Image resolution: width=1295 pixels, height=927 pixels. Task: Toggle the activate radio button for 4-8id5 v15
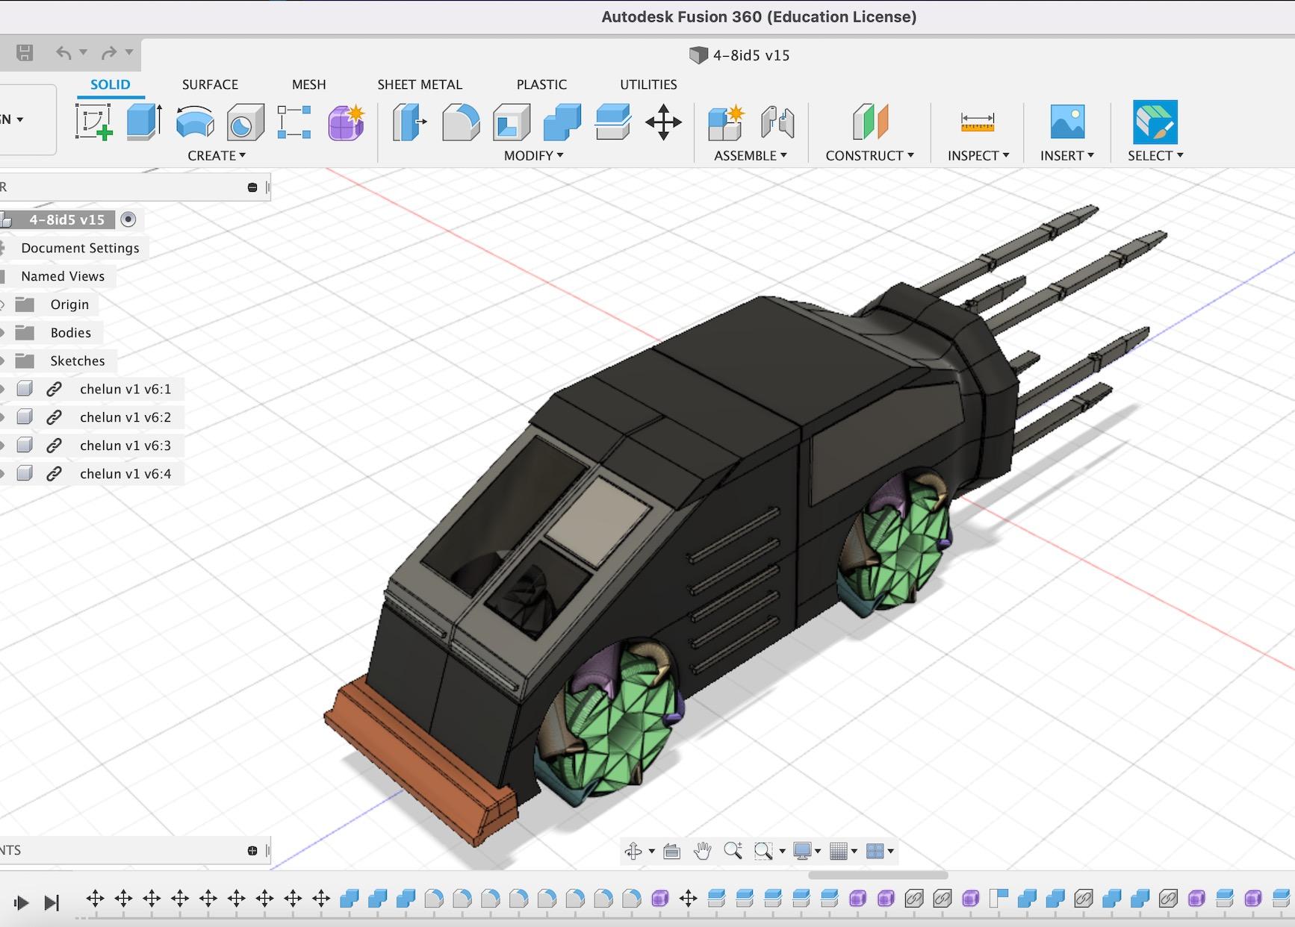point(128,219)
